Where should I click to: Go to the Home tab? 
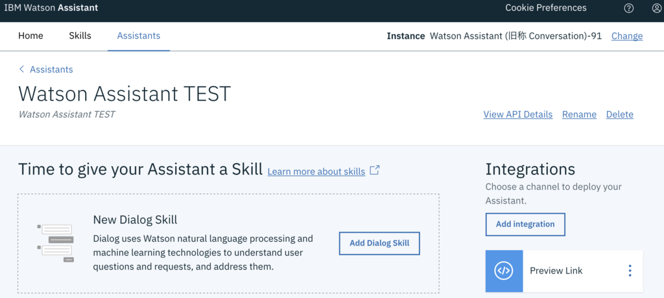point(30,36)
